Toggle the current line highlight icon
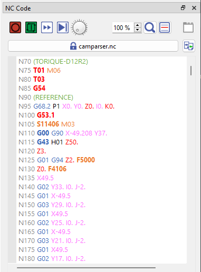The width and height of the screenshot is (201, 272). click(x=165, y=27)
